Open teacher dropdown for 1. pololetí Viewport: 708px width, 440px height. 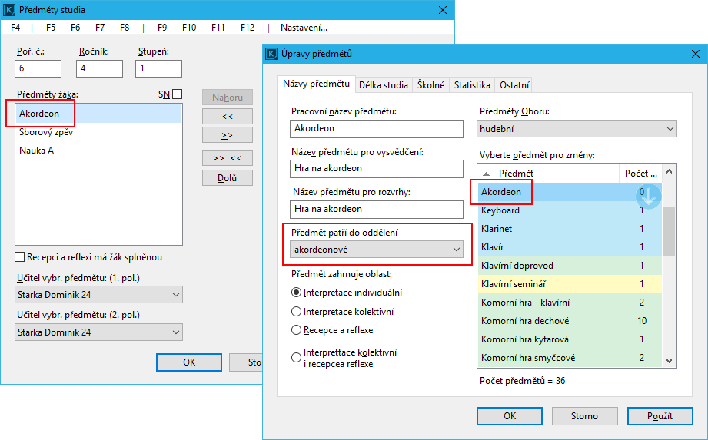click(x=98, y=295)
